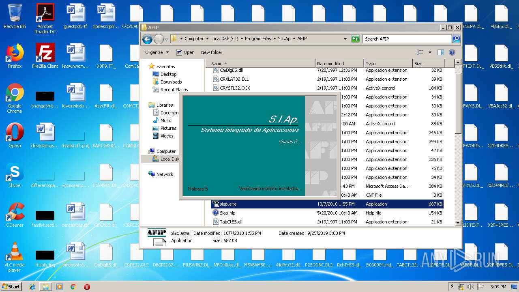
Task: Click the file list scroll up arrow
Action: click(458, 63)
